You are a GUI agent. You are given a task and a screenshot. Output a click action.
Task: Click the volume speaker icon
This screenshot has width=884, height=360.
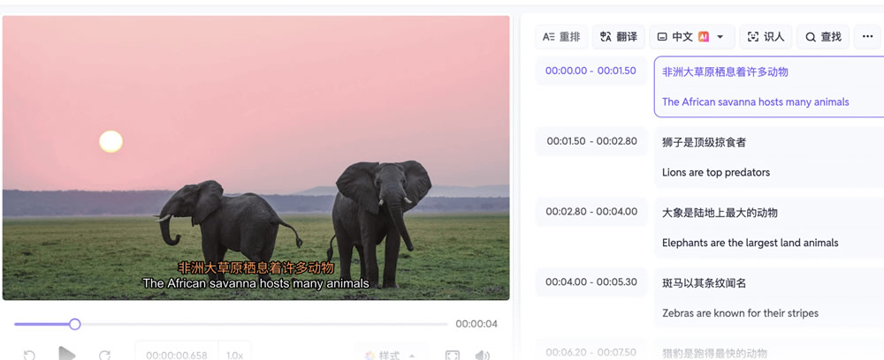coord(482,356)
